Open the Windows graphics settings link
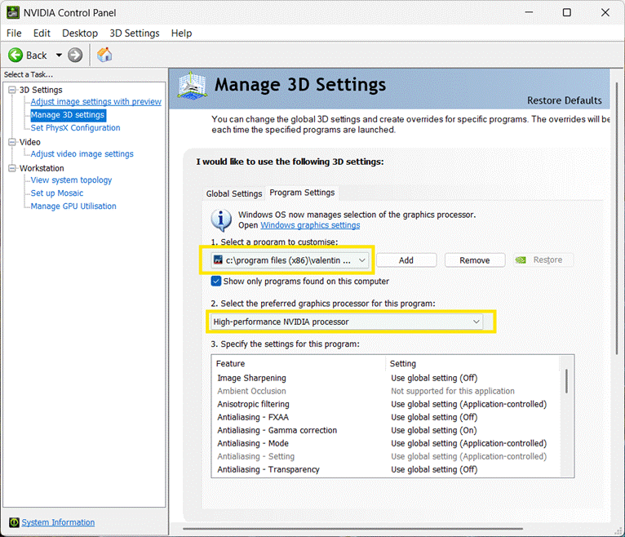This screenshot has width=625, height=537. [x=310, y=225]
